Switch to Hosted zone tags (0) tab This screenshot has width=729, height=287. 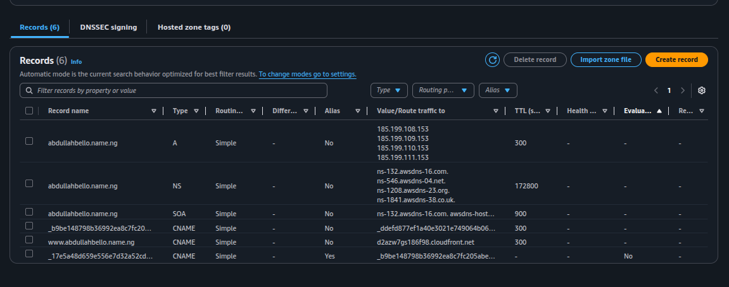pos(194,27)
